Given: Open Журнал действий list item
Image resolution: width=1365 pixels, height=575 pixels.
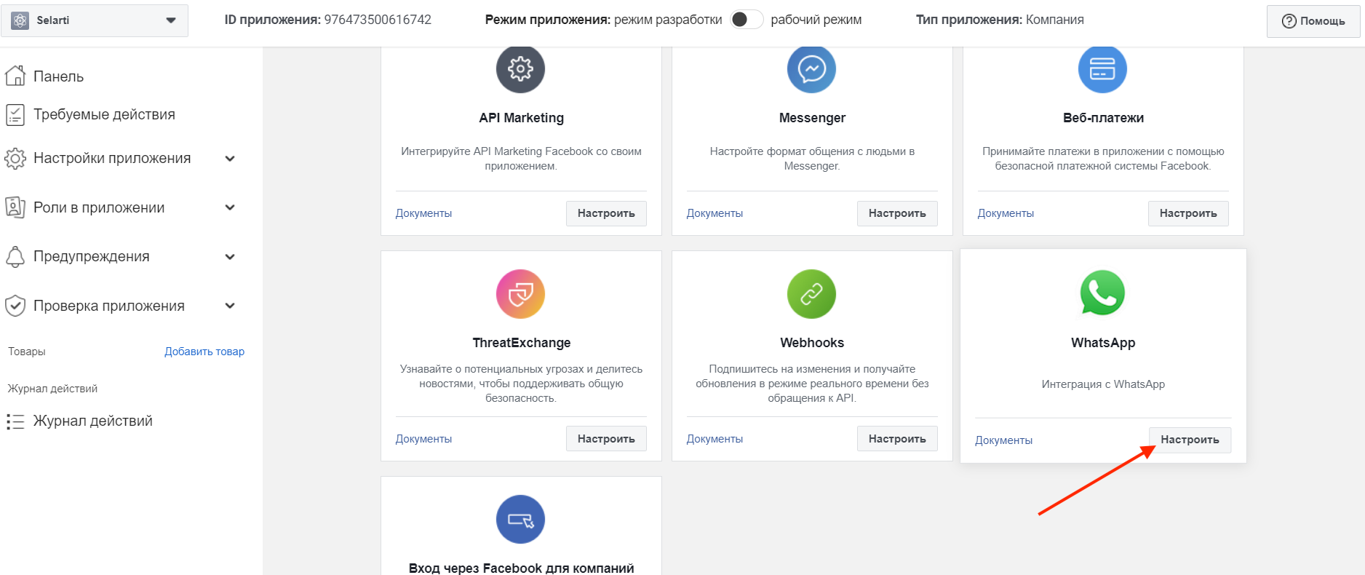Looking at the screenshot, I should tap(92, 421).
